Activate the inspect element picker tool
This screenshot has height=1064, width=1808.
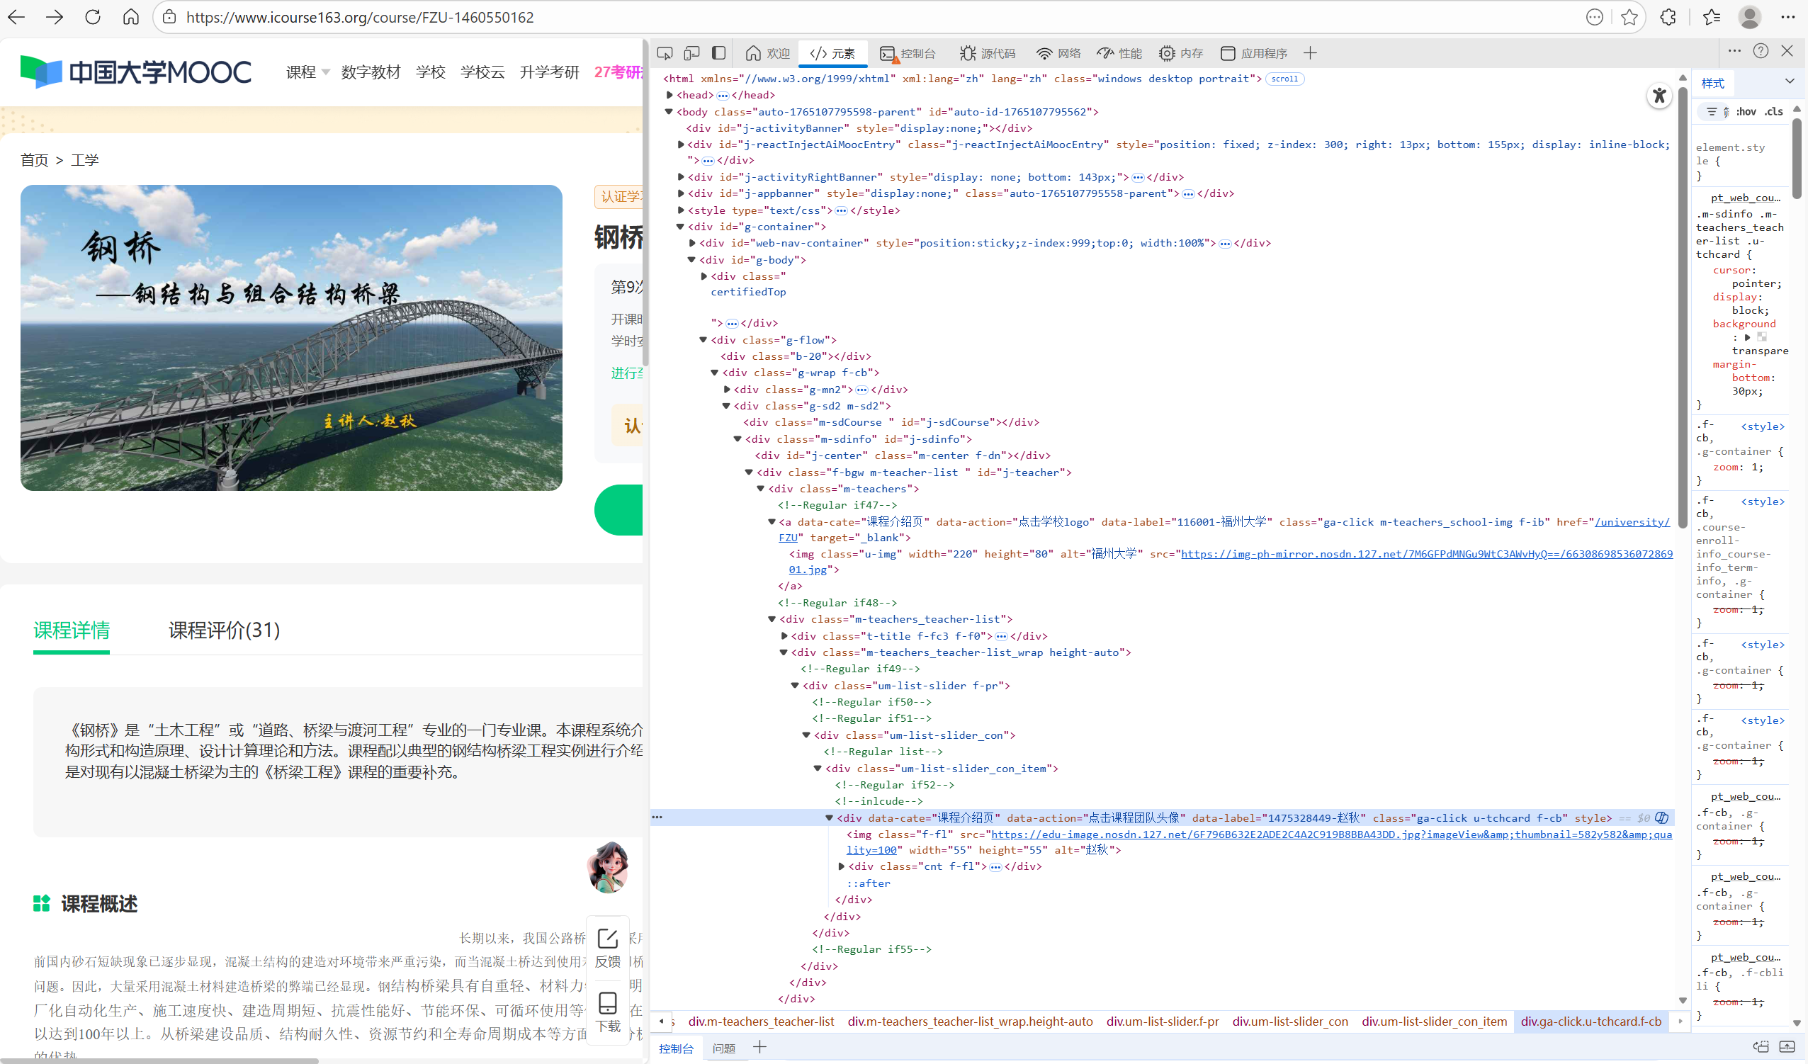click(665, 53)
